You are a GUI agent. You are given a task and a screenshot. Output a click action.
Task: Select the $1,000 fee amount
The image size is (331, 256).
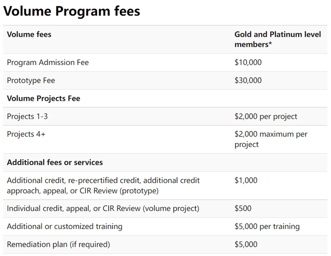pos(246,181)
